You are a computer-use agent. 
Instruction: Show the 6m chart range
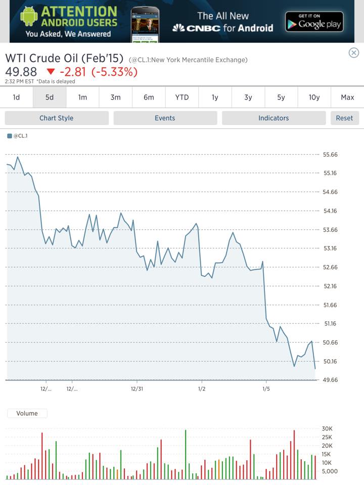[149, 97]
